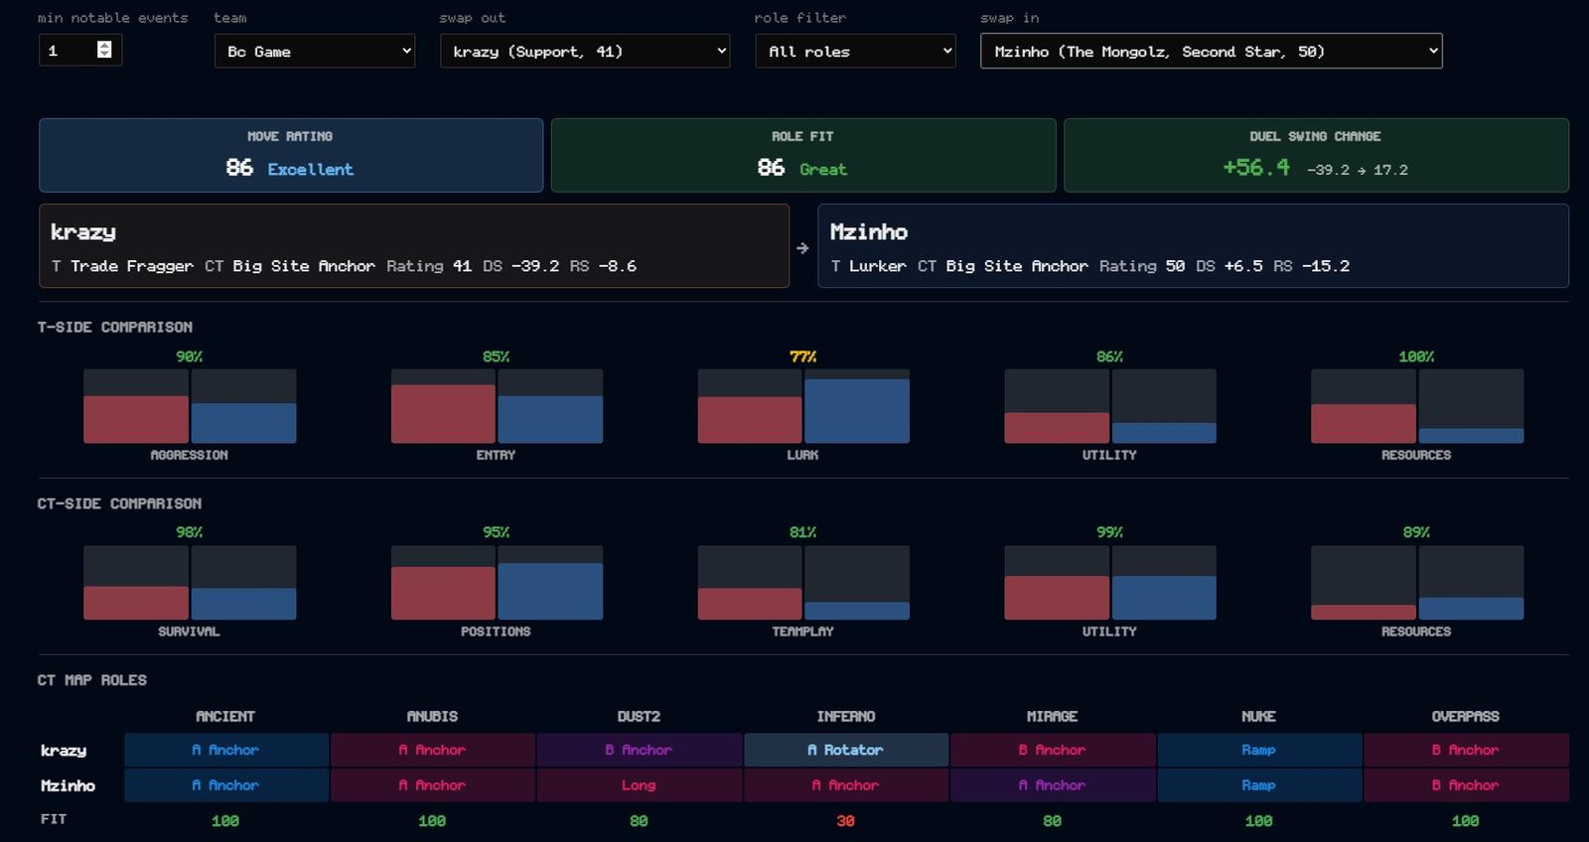This screenshot has width=1589, height=842.
Task: Click the Inferno fit score 30
Action: point(845,820)
